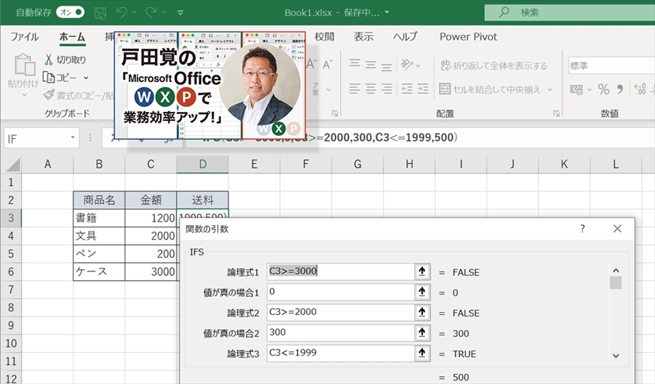Click the 値が真の場合1 input field

(x=340, y=292)
